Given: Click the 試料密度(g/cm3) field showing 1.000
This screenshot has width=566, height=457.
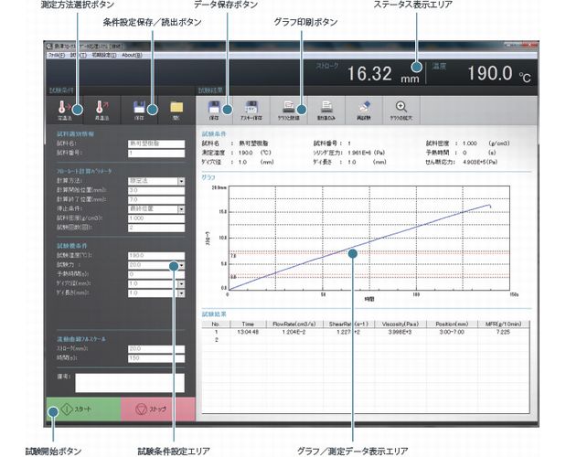Looking at the screenshot, I should click(x=156, y=218).
